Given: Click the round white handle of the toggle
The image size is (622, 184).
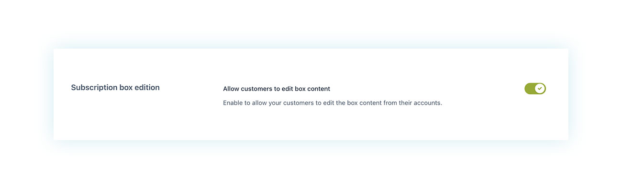Looking at the screenshot, I should [x=540, y=89].
